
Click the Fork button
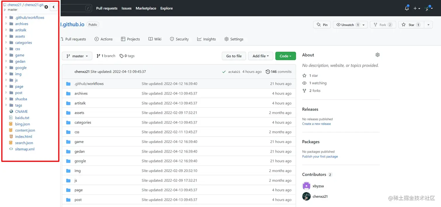click(x=383, y=25)
